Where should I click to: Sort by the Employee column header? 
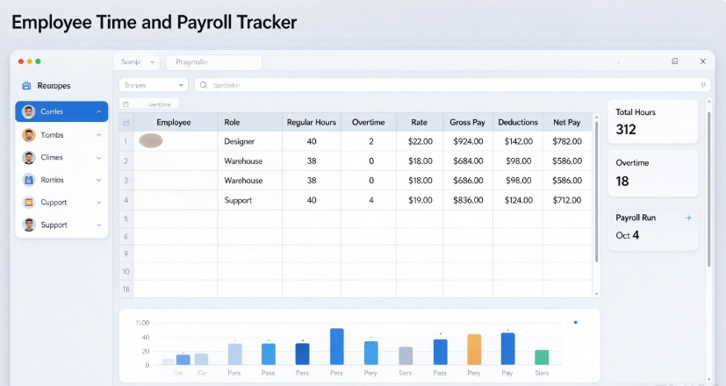174,122
